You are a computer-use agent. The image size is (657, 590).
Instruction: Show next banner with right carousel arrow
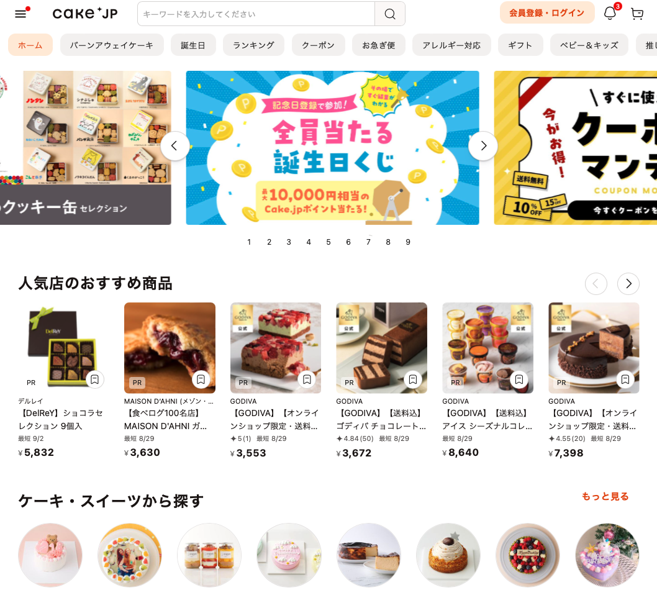click(x=483, y=146)
